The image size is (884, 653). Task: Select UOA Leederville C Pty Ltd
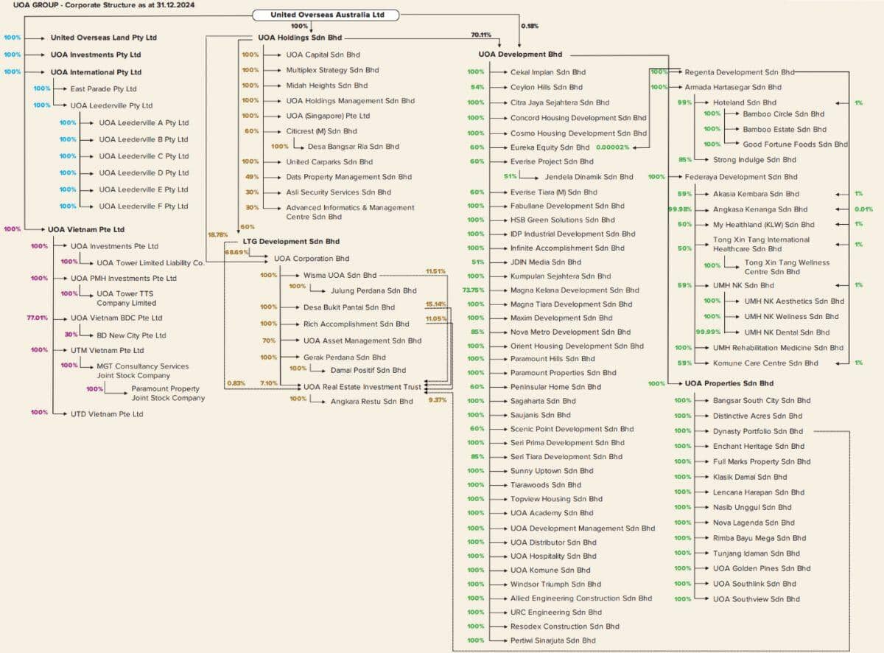click(144, 156)
